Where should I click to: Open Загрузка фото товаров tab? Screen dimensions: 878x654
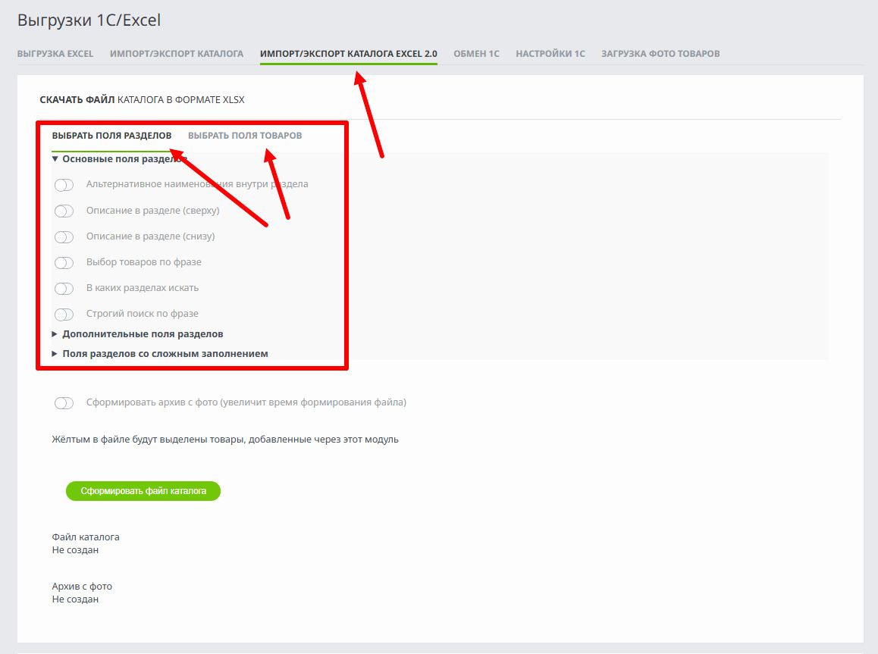point(660,54)
